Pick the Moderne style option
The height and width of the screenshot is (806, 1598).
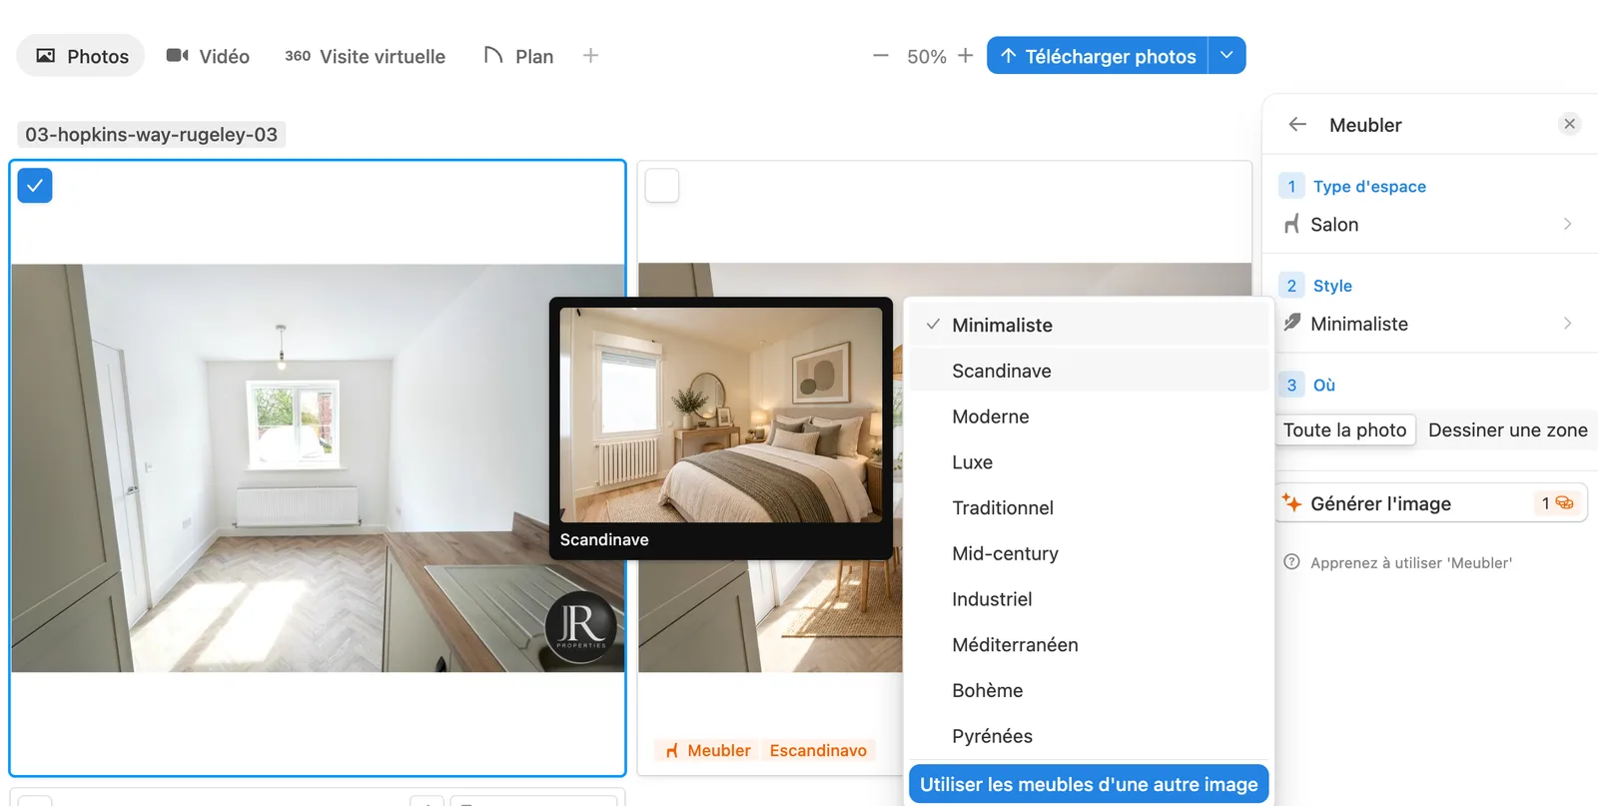click(1089, 416)
